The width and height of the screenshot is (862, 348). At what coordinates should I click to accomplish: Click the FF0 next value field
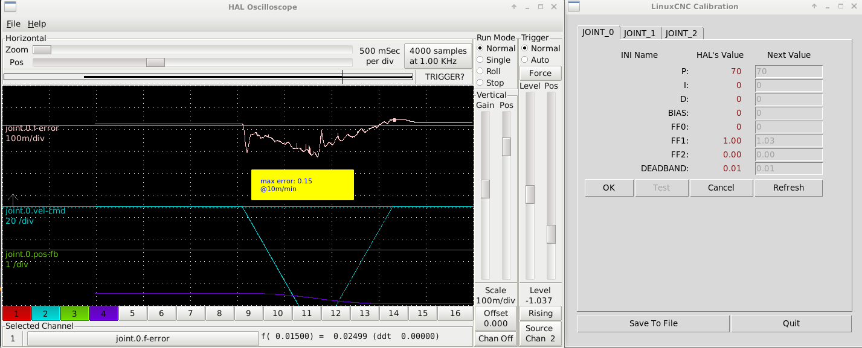pos(788,127)
